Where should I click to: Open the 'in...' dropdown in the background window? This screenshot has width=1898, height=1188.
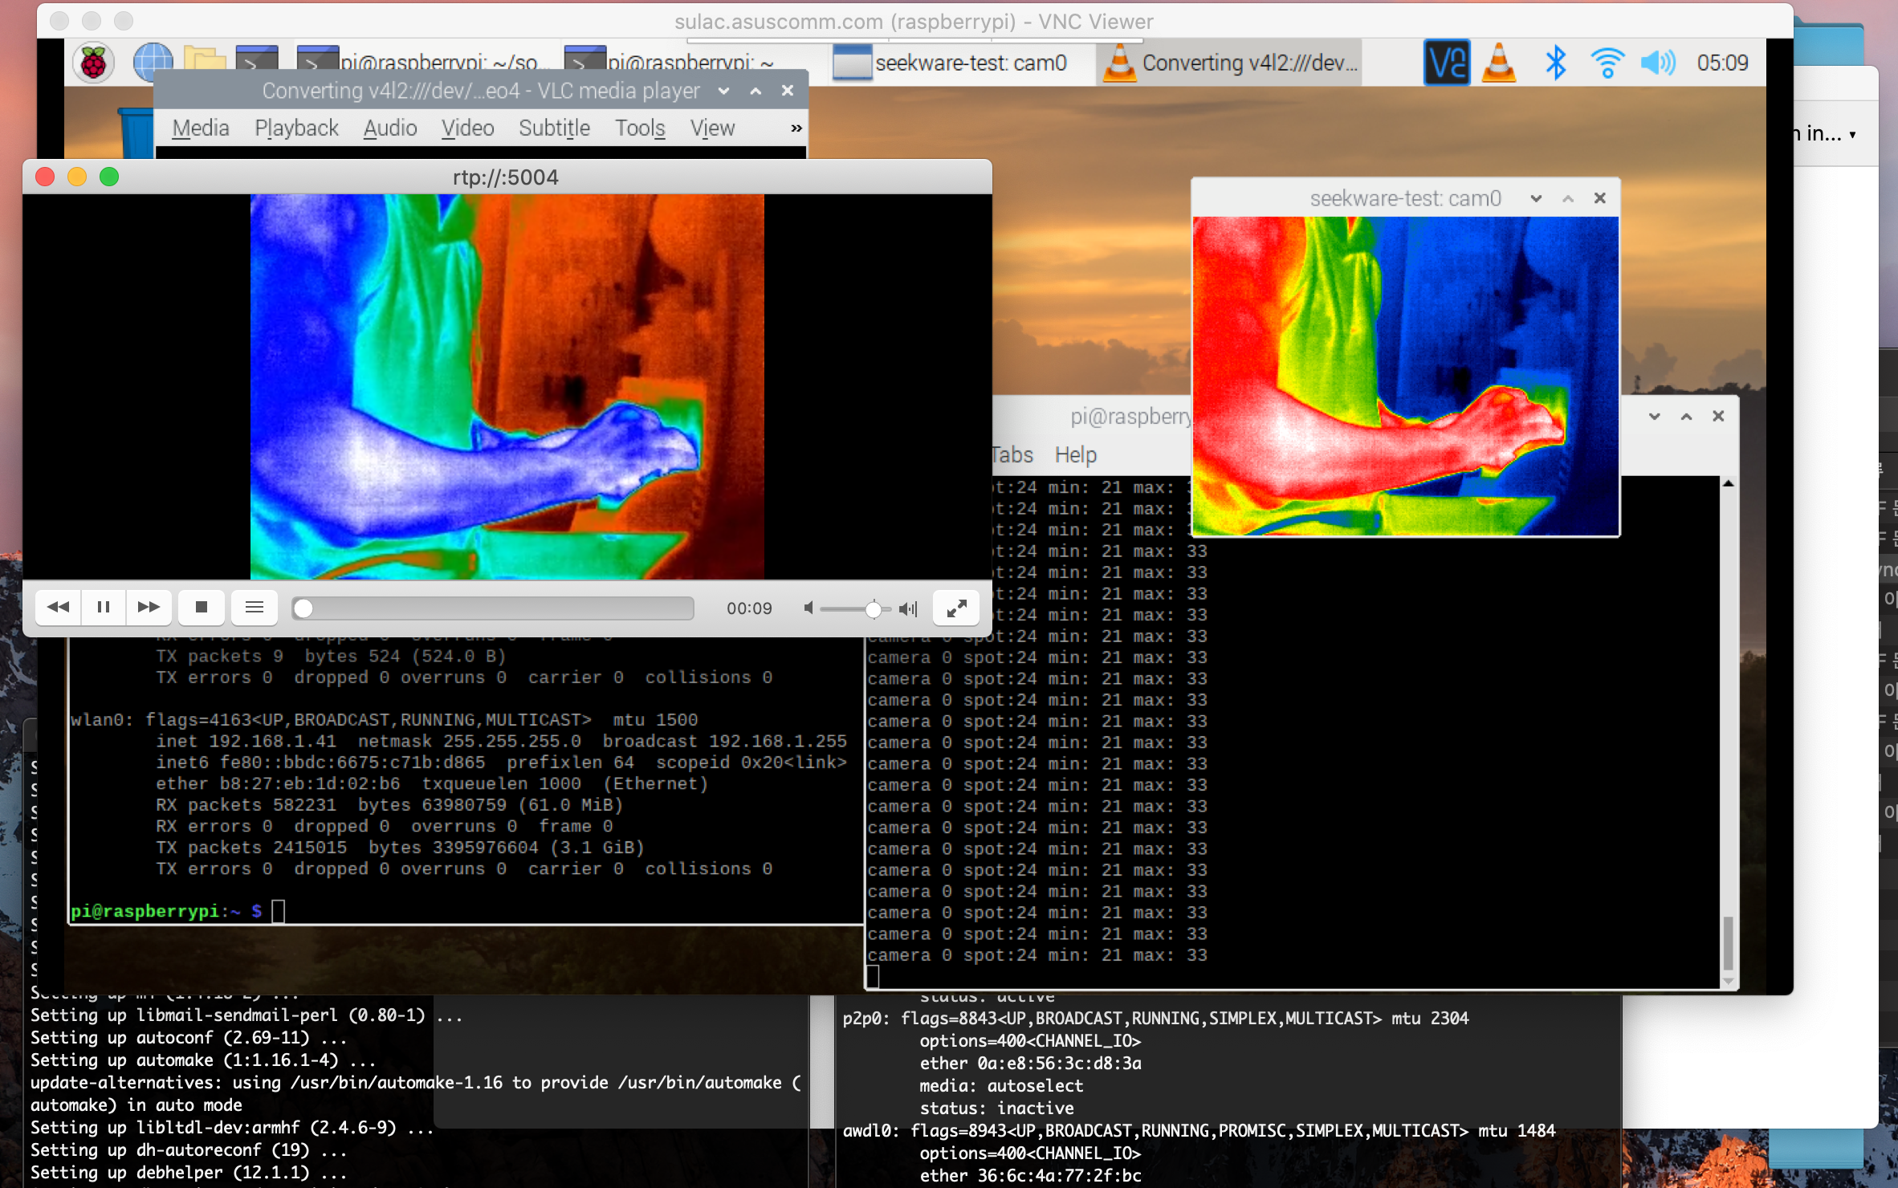pos(1824,133)
